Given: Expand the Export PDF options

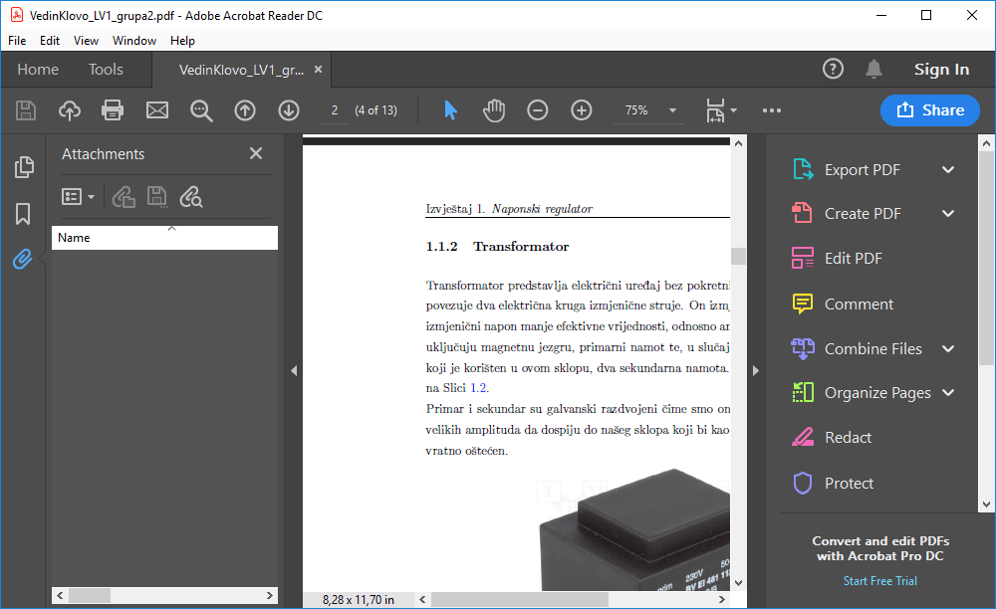Looking at the screenshot, I should point(948,169).
